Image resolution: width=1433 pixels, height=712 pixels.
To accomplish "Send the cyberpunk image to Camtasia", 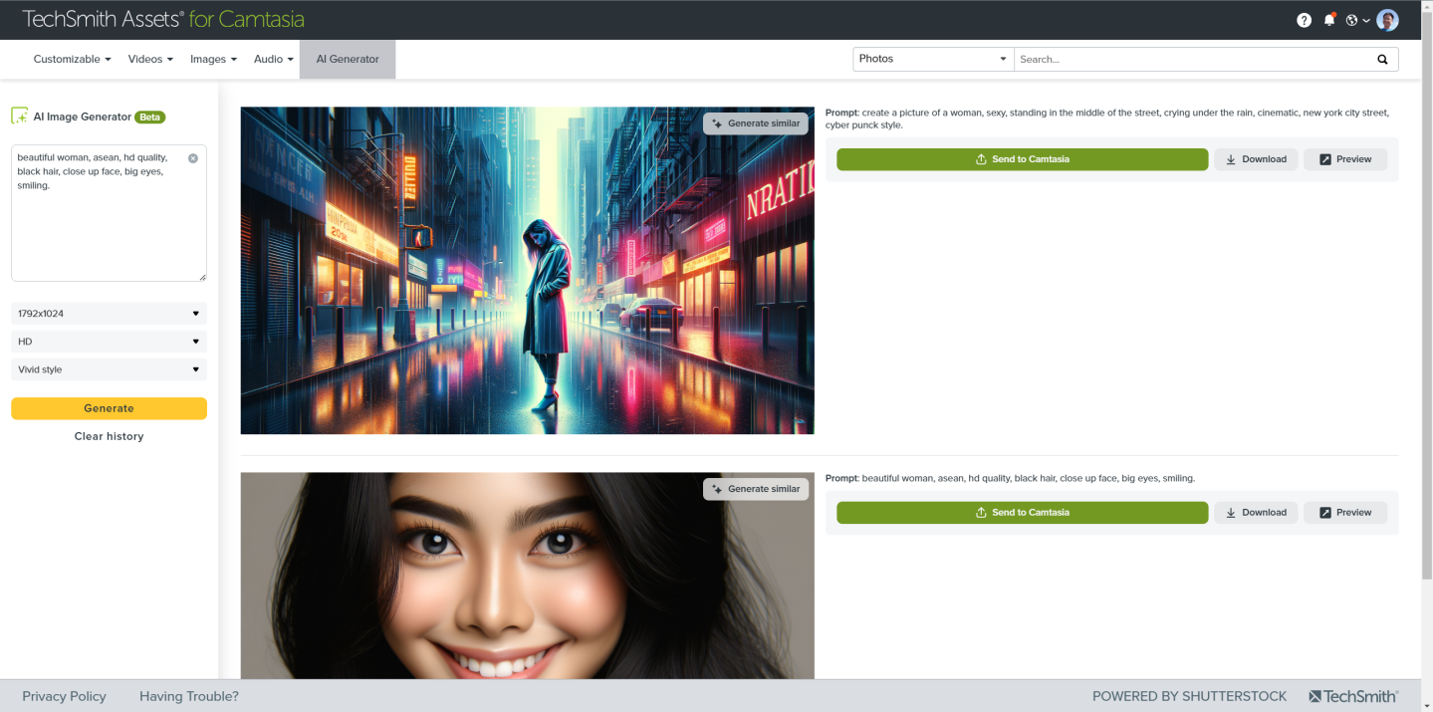I will pos(1022,158).
